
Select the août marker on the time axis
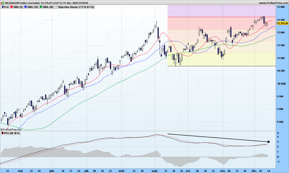click(x=121, y=171)
